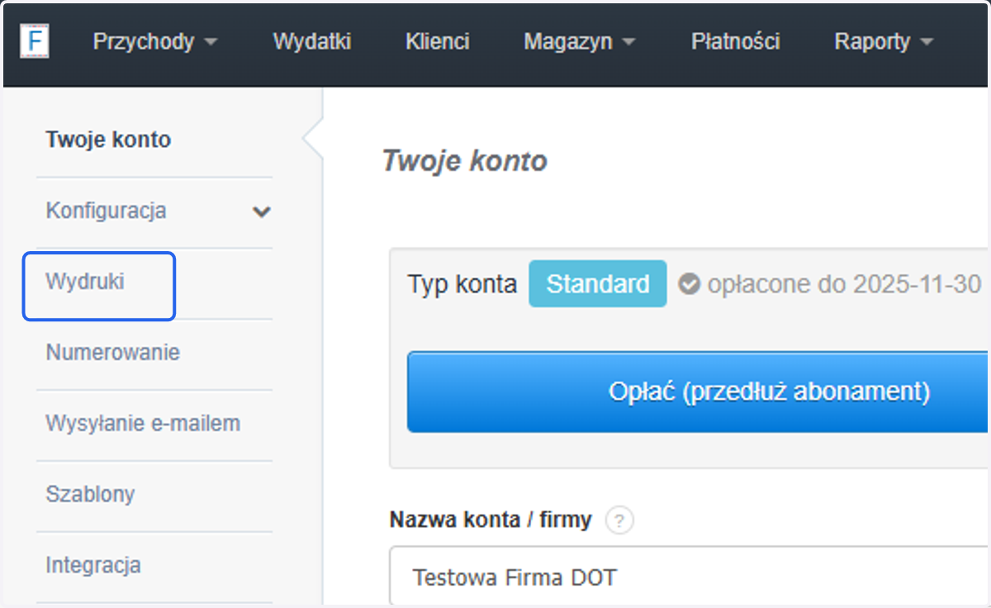Expand the Magazyn dropdown menu

coord(580,41)
